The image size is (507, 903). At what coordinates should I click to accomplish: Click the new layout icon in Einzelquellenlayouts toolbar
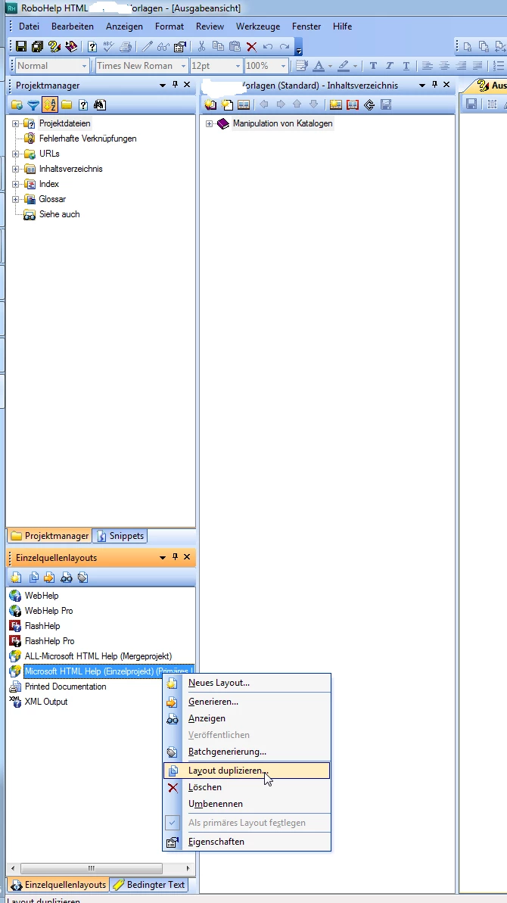coord(17,577)
